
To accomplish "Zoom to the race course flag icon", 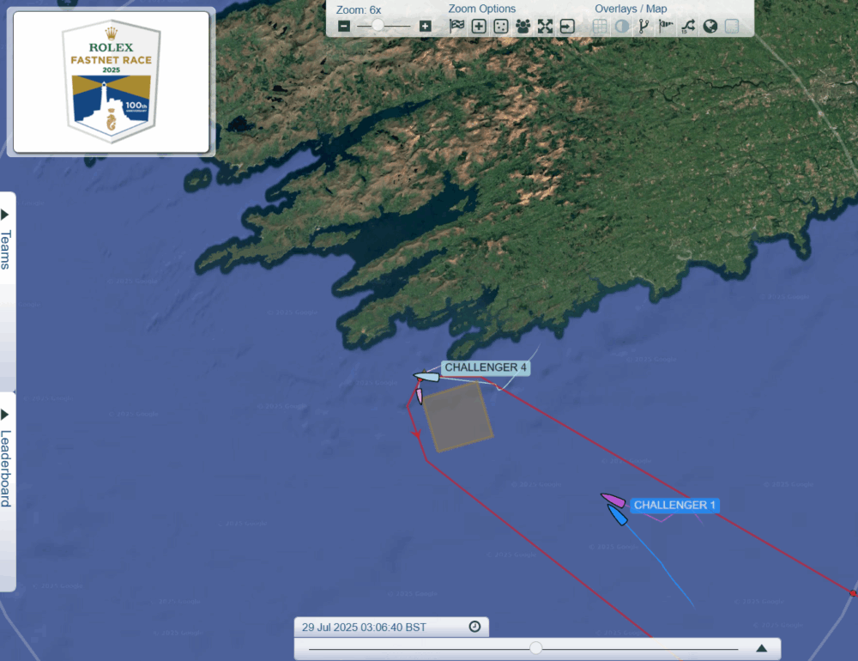I will tap(456, 26).
